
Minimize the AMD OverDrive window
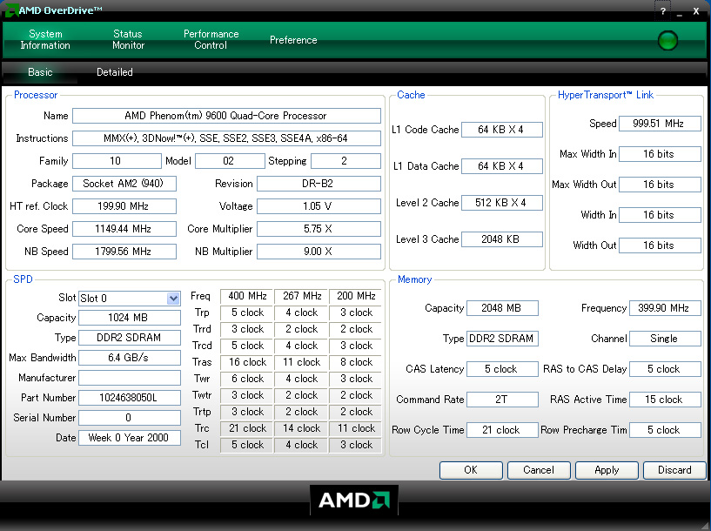click(679, 11)
